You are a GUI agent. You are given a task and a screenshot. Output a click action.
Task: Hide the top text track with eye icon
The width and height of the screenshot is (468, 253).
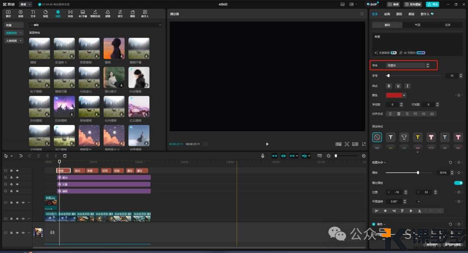[17, 171]
